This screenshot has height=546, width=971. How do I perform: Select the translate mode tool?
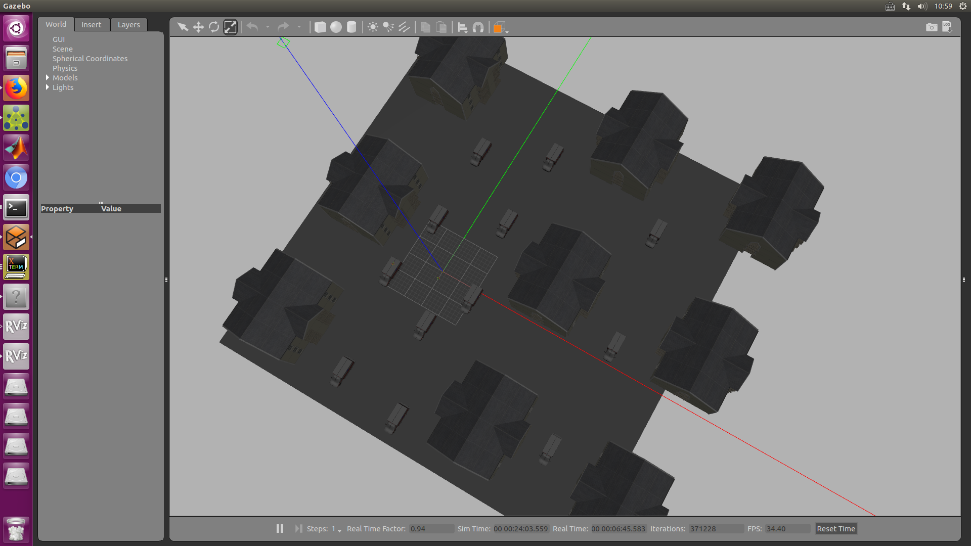point(198,27)
